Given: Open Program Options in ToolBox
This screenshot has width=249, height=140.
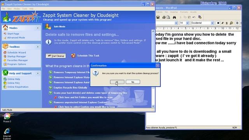Looking at the screenshot, I should [x=16, y=64].
